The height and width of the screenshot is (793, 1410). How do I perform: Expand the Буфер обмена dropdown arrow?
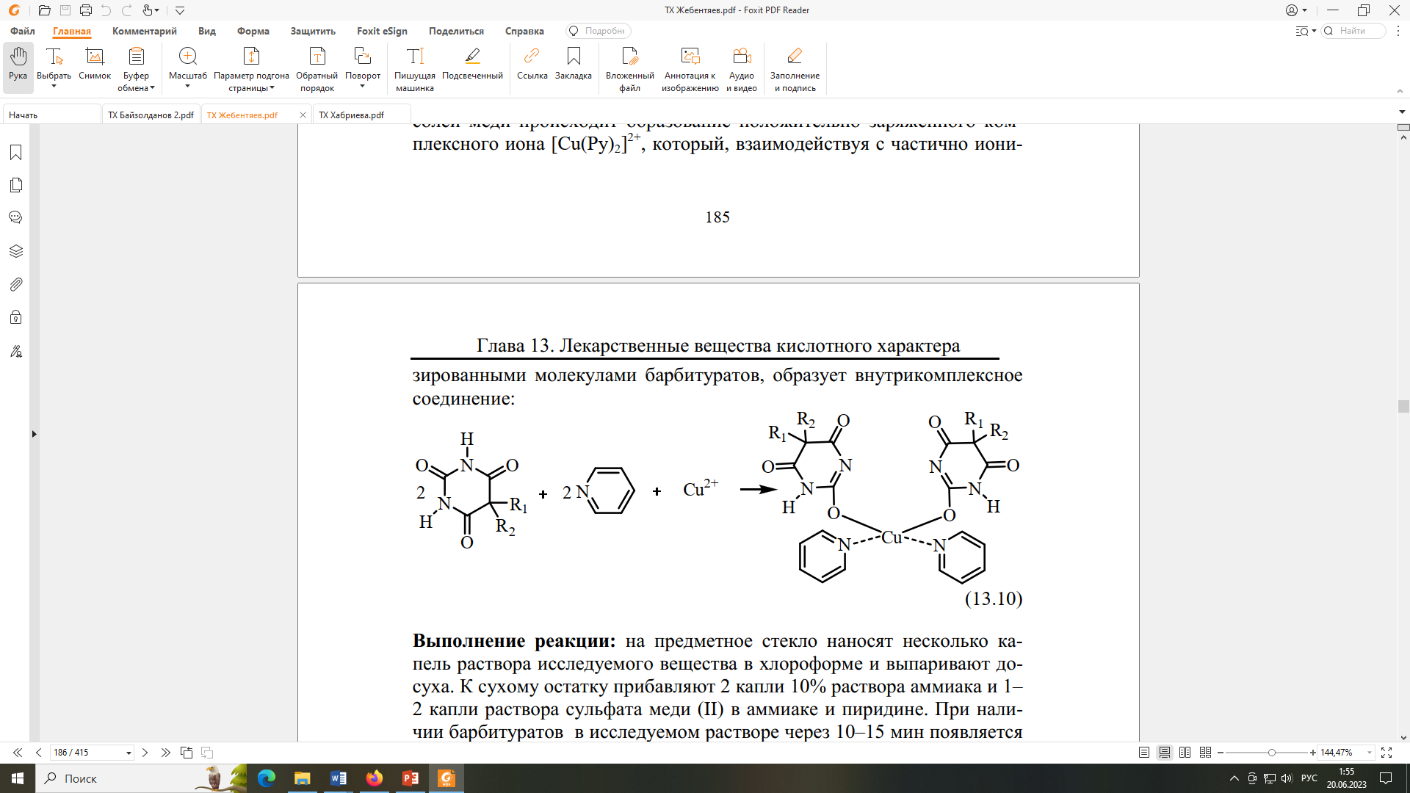[152, 88]
